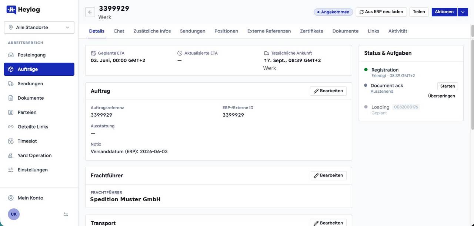Click the Loading task label
Viewport: 474px width, 226px height.
coord(380,107)
